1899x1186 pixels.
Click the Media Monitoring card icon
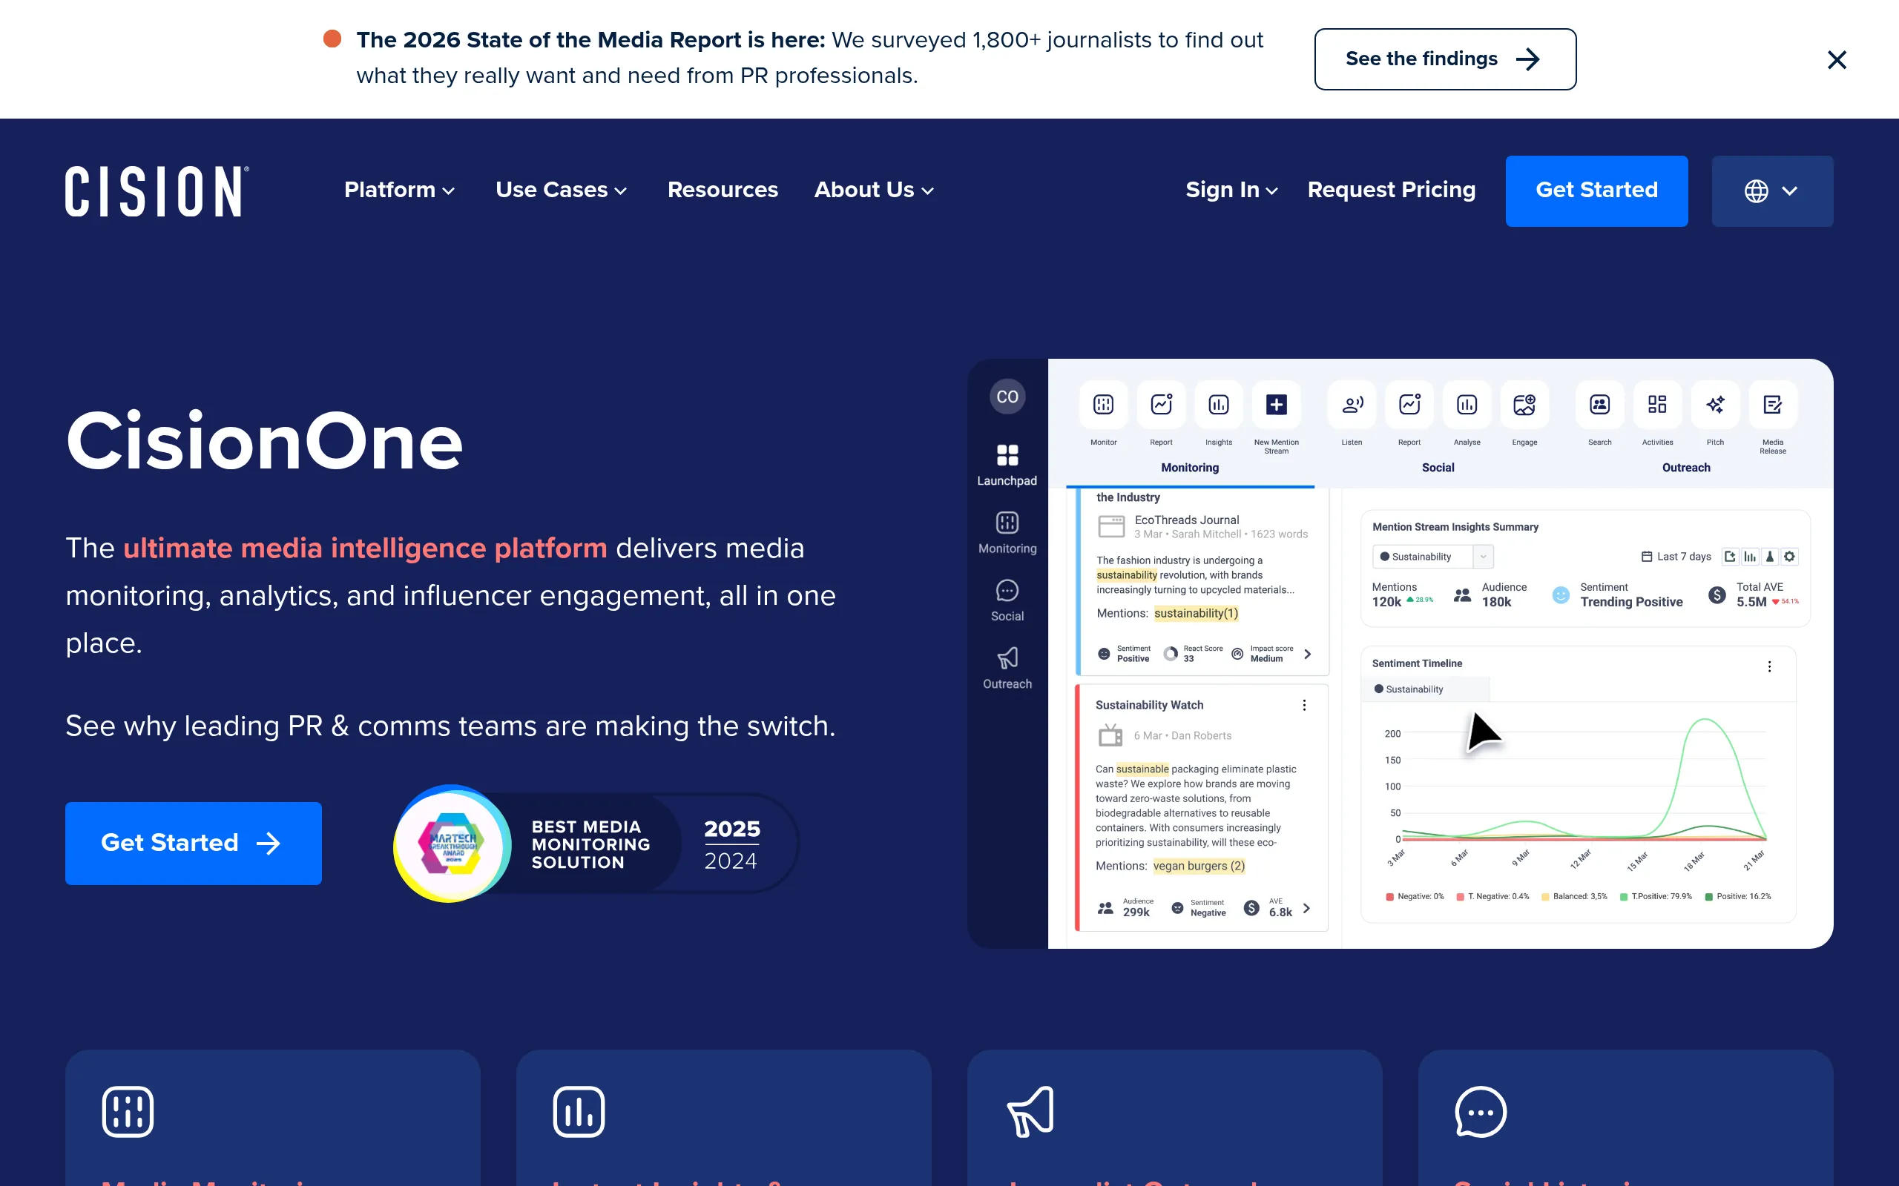tap(128, 1111)
